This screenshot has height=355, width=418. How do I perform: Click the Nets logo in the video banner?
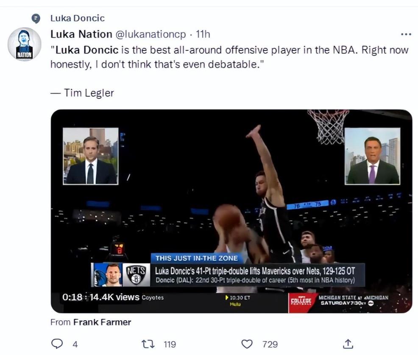(x=136, y=275)
